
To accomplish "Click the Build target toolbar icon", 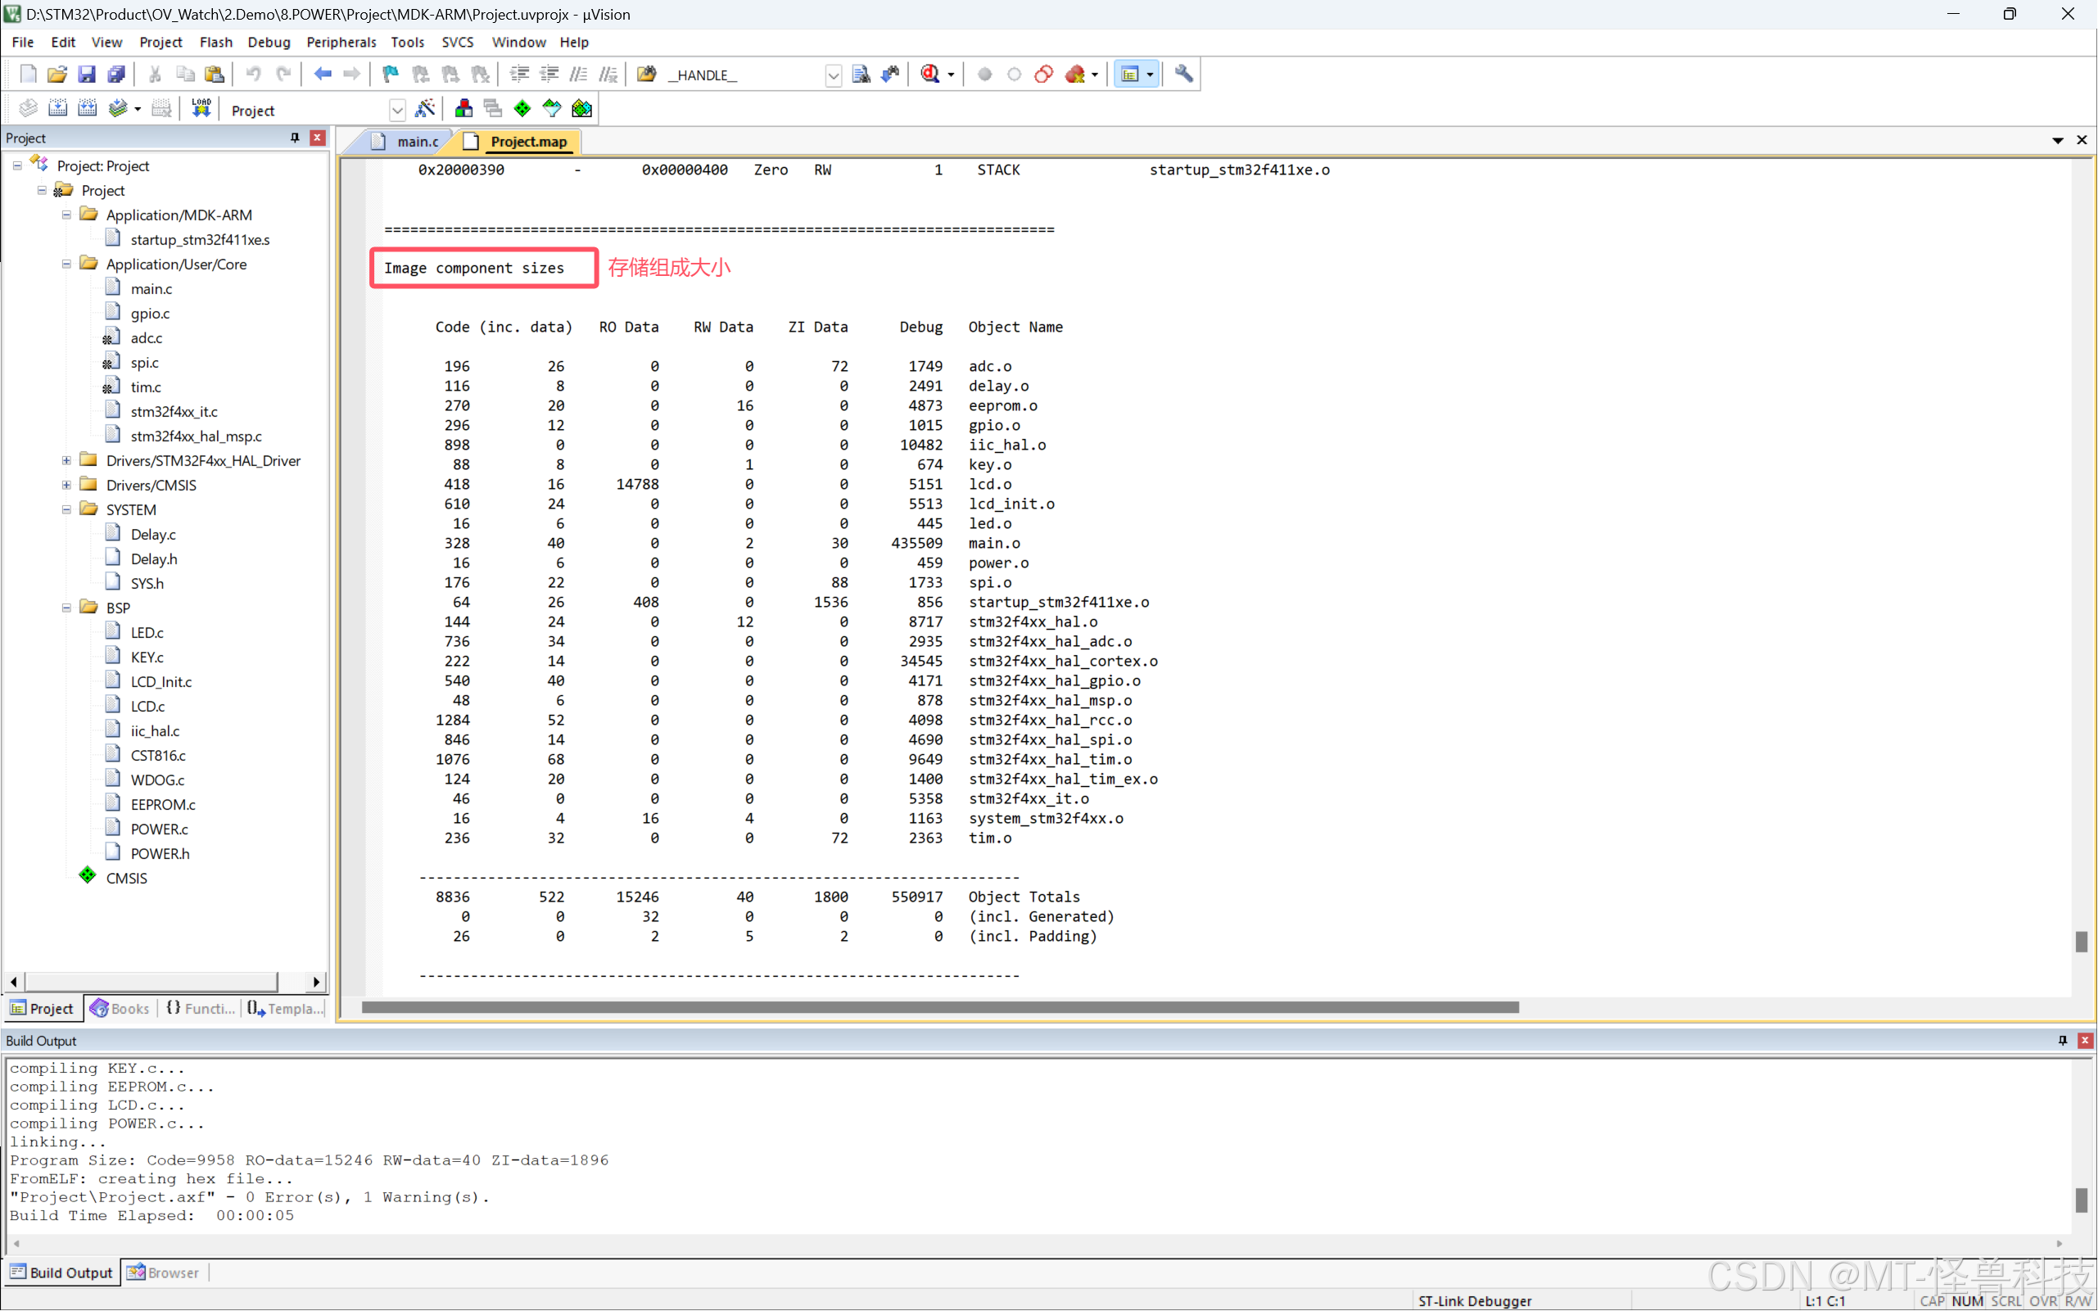I will click(x=58, y=108).
